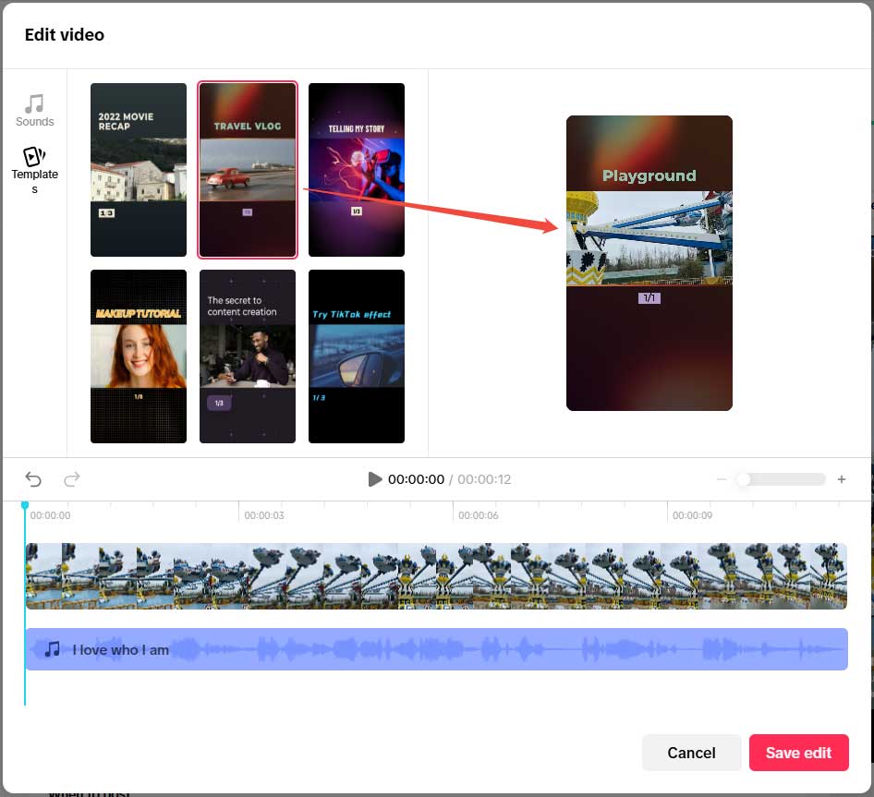Select the Telling My Story template

(x=356, y=170)
